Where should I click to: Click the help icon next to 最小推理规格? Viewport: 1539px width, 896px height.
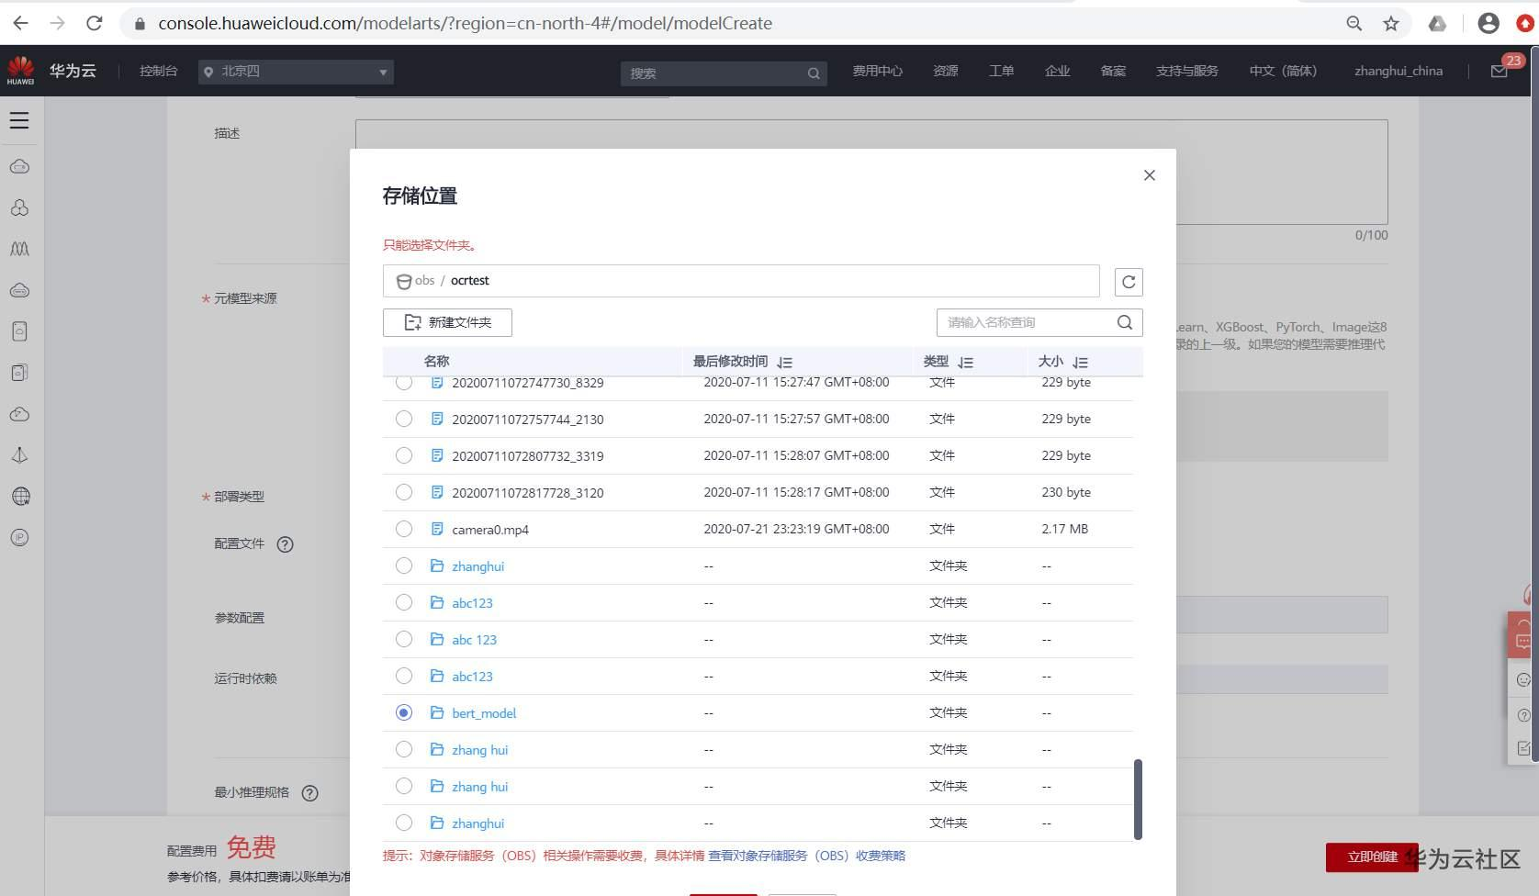point(310,793)
